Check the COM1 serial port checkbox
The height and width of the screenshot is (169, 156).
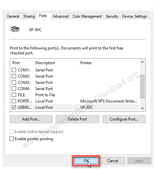click(14, 70)
